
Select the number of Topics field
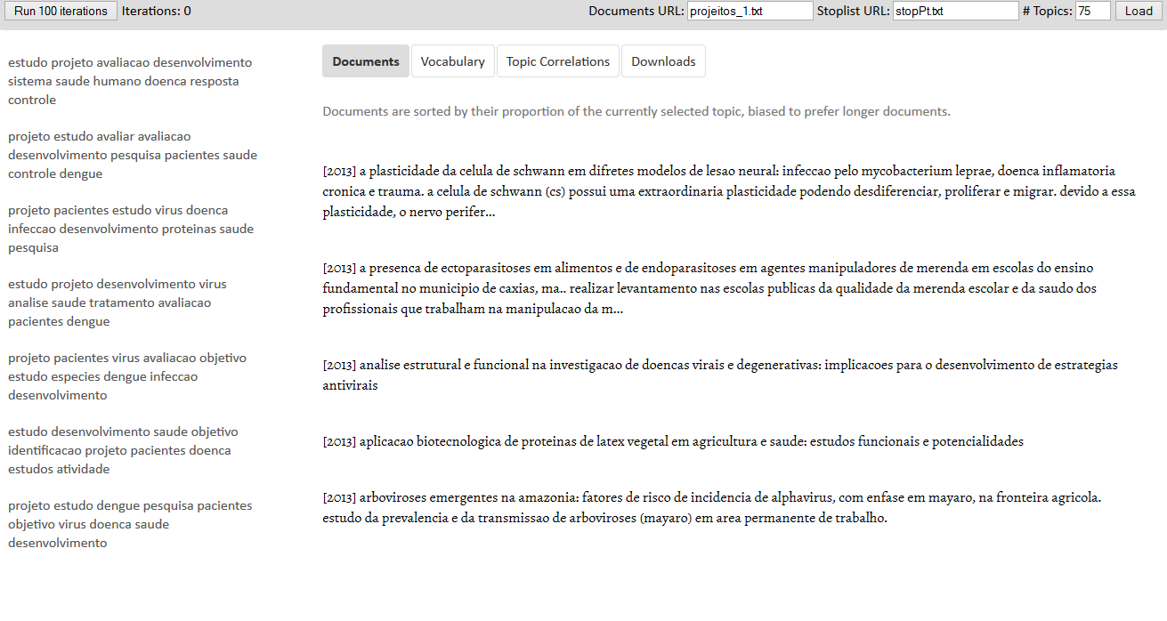[1092, 12]
